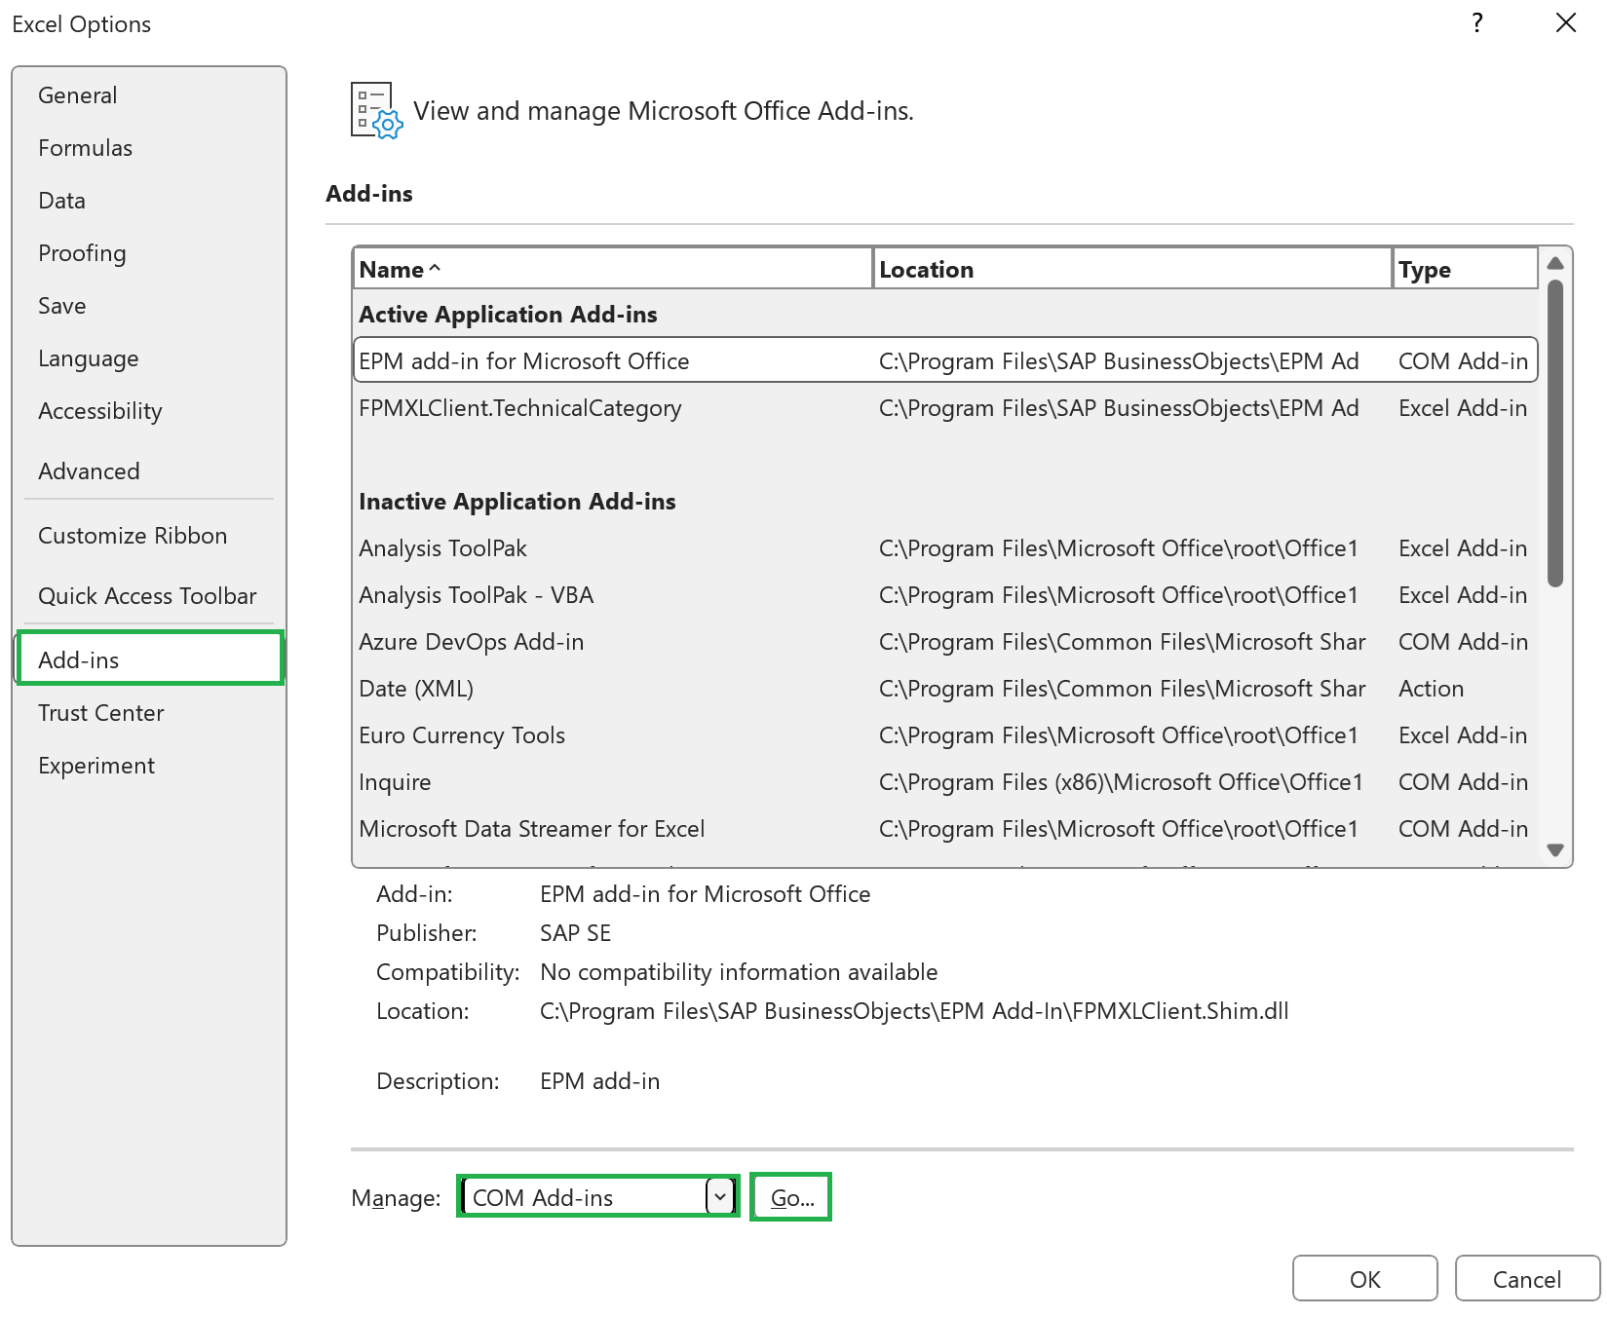Viewport: 1607px width, 1317px height.
Task: Close the Excel Options window
Action: 1566,23
